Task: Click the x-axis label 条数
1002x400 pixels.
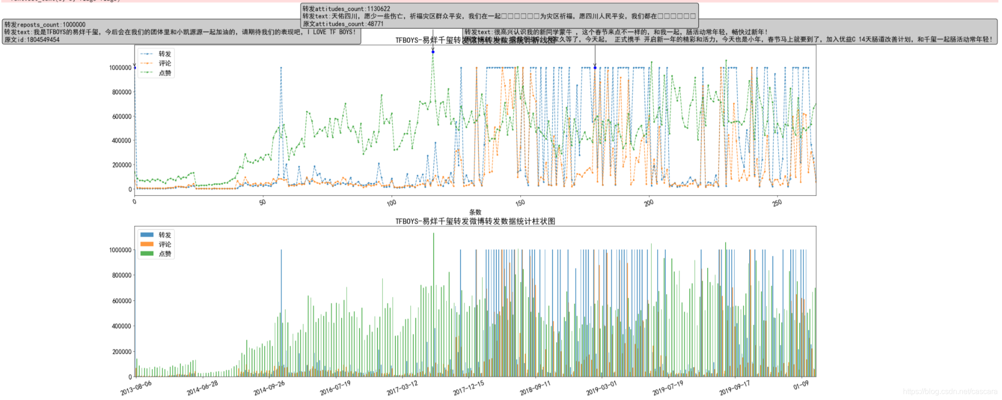Action: (x=475, y=212)
